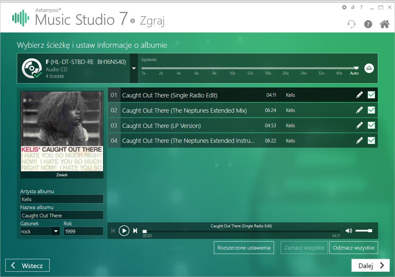Screen dimensions: 395x277
Task: Click Zmień to change the cover art
Action: click(62, 175)
